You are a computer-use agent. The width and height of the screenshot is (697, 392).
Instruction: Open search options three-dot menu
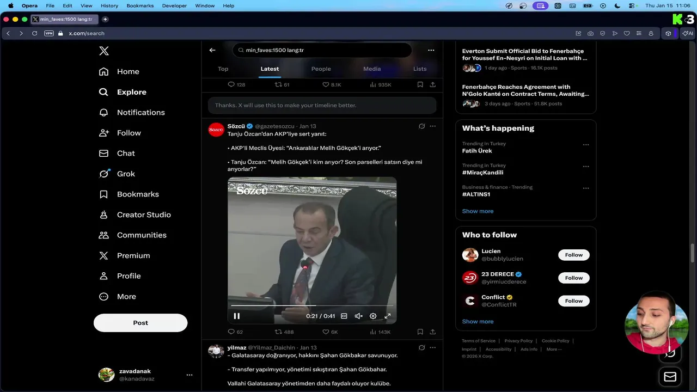pyautogui.click(x=431, y=50)
